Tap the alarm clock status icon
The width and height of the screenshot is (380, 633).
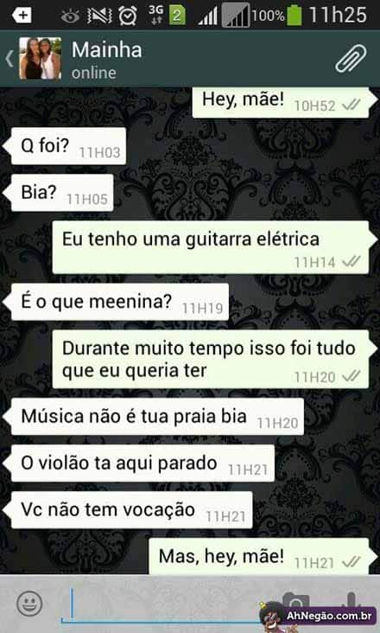pos(127,16)
